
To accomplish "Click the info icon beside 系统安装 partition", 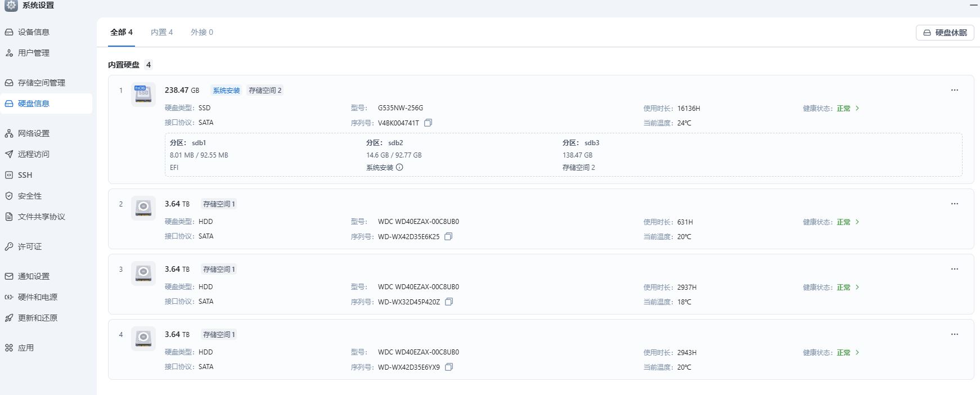I will tap(399, 167).
